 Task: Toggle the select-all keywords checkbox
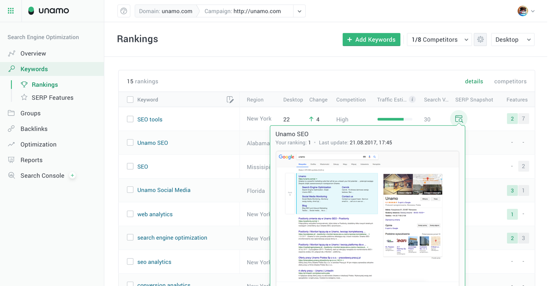point(130,100)
